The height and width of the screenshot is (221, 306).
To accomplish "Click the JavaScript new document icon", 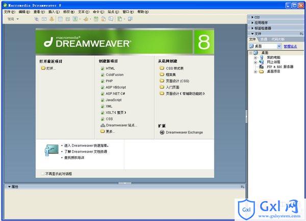I will point(103,100).
